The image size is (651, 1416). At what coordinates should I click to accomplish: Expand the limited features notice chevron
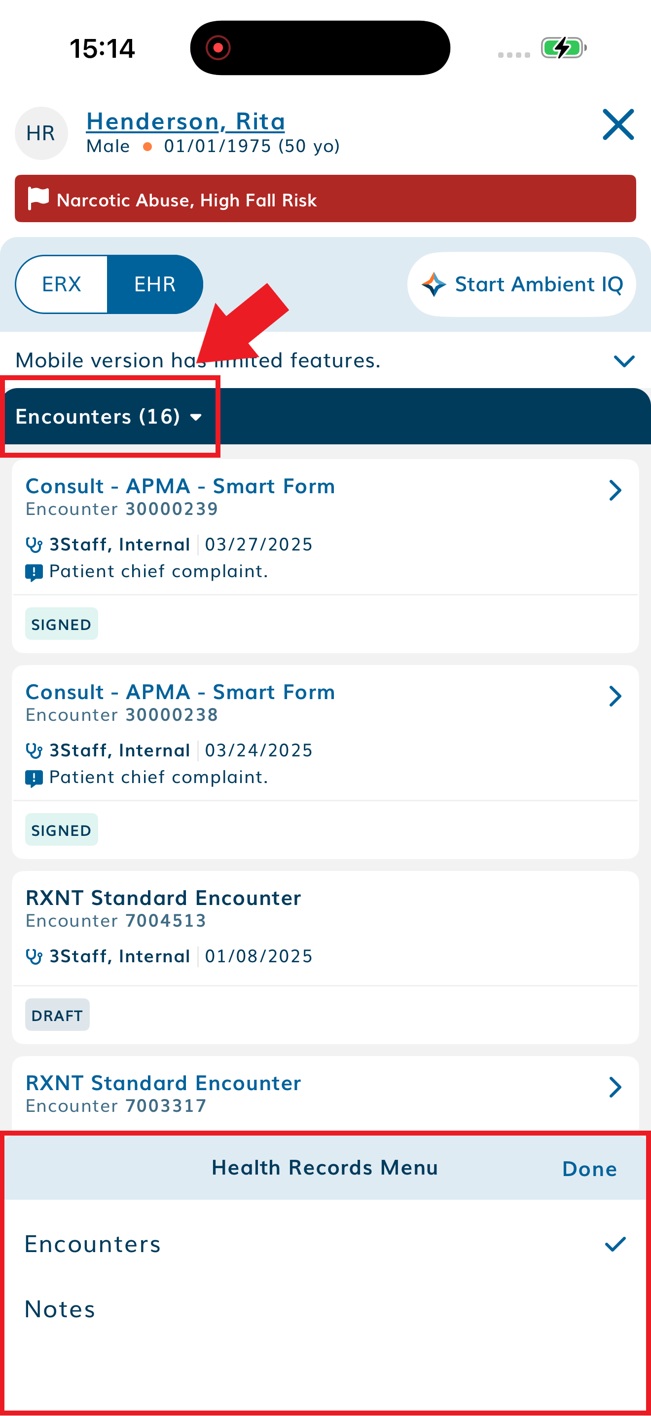[x=623, y=360]
